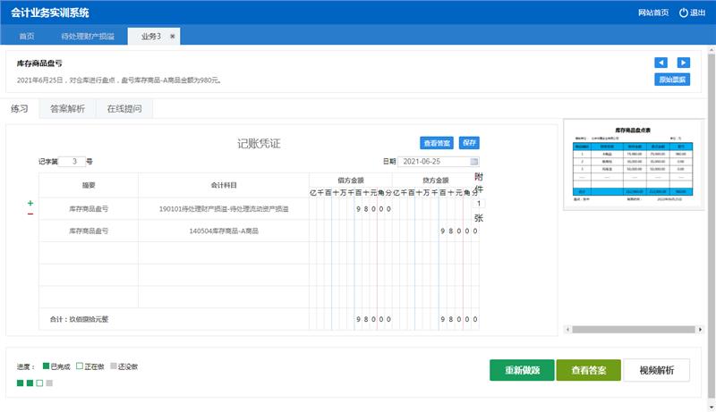Go to the 首页 tab

27,36
